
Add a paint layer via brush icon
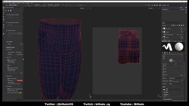(175, 25)
